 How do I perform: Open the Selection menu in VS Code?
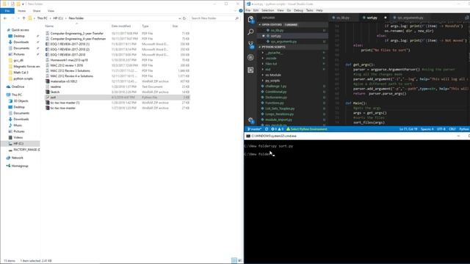click(267, 10)
